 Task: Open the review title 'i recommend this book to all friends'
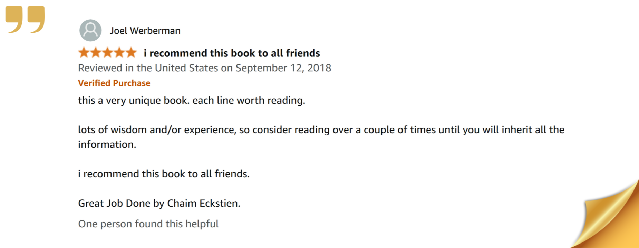click(232, 53)
